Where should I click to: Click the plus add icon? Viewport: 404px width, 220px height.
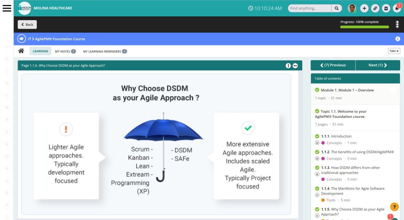tap(364, 9)
